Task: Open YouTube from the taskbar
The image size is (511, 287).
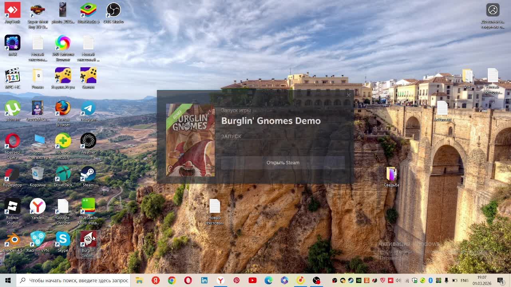Action: (x=252, y=281)
